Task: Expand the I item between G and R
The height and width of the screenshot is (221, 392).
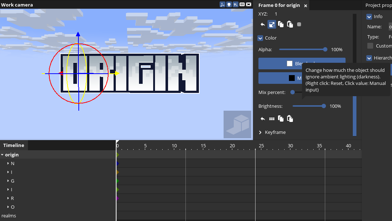Action: [x=8, y=189]
